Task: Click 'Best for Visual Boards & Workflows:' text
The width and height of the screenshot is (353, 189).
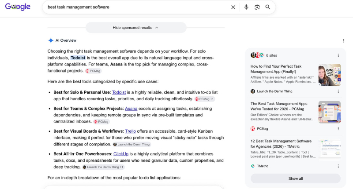Action: (x=89, y=131)
